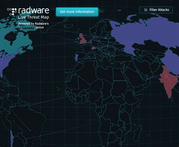Click the purple Portugal region

(x=76, y=58)
